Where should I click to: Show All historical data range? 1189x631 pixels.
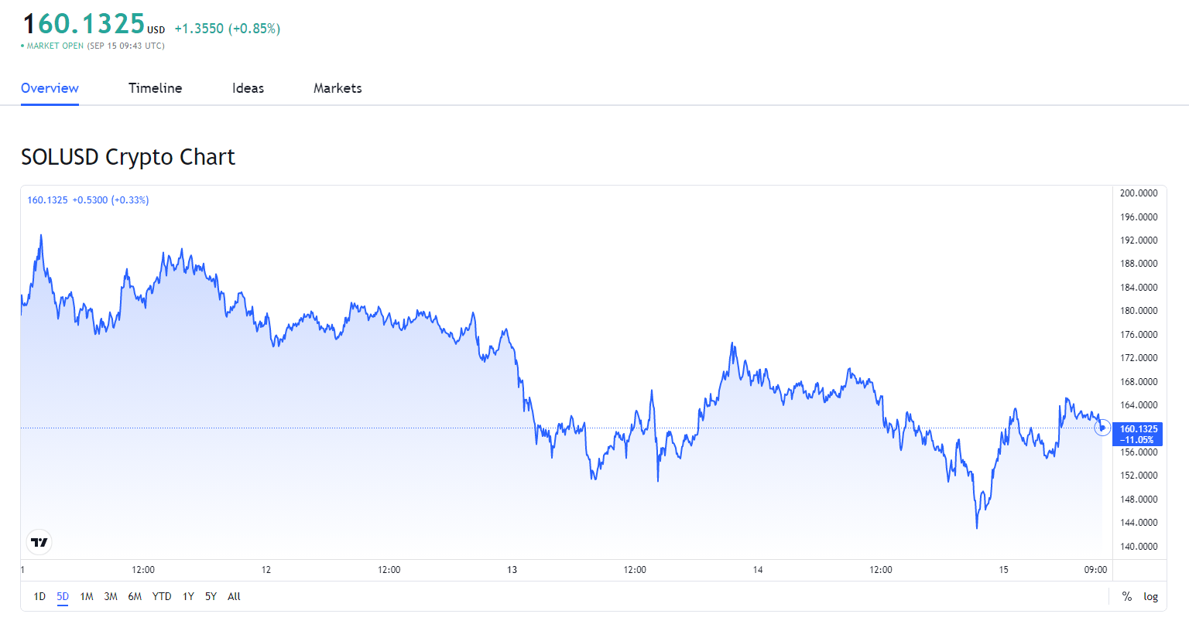(x=234, y=596)
